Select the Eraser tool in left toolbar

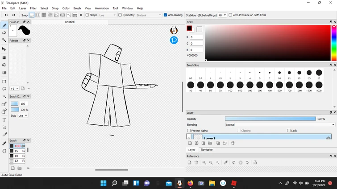pyautogui.click(x=4, y=33)
